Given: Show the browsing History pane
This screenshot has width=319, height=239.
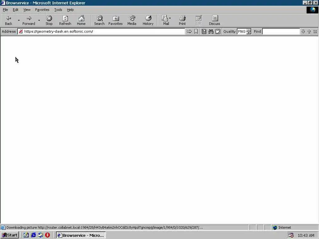Looking at the screenshot, I should click(148, 20).
